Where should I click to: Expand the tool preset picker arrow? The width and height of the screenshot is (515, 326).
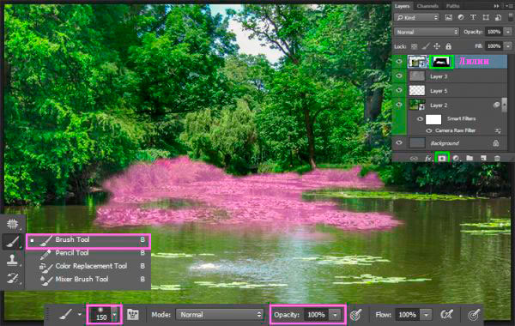coord(80,315)
